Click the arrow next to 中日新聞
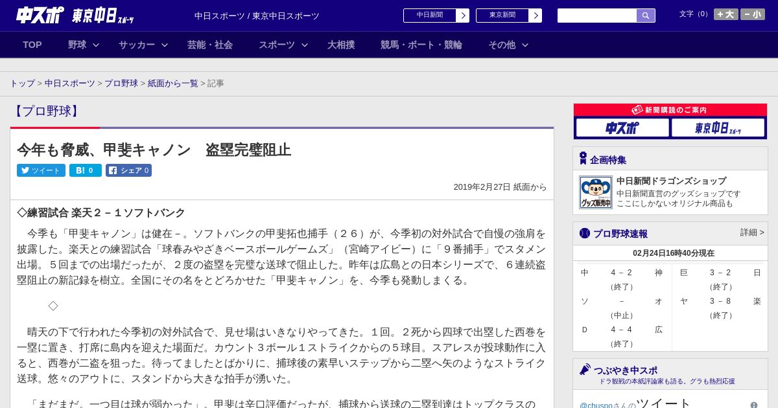This screenshot has height=408, width=778. coord(463,16)
